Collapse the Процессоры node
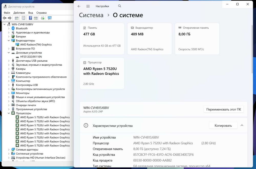 (9, 113)
